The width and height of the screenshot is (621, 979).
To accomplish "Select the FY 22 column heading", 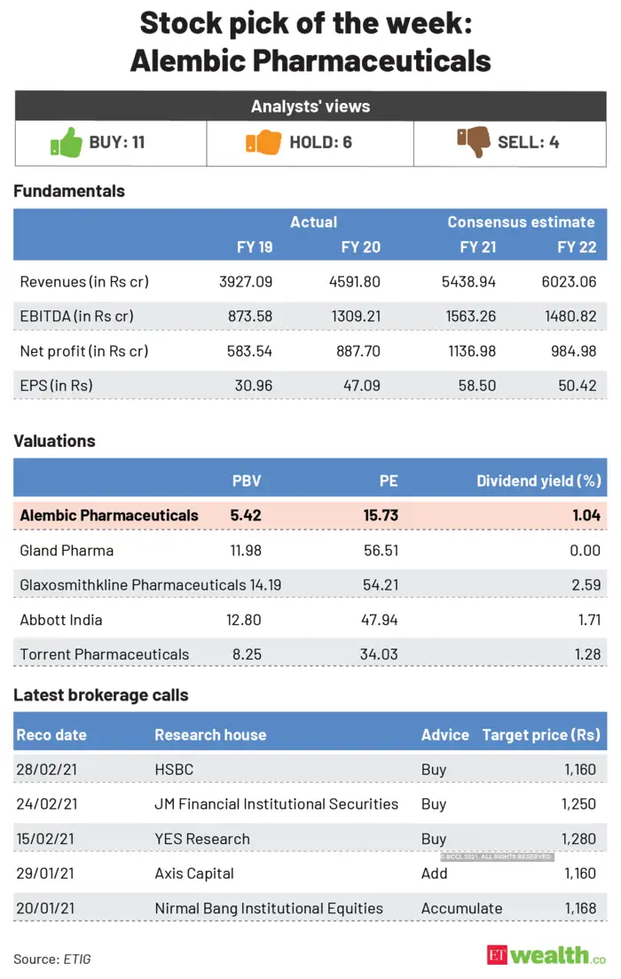I will click(577, 247).
